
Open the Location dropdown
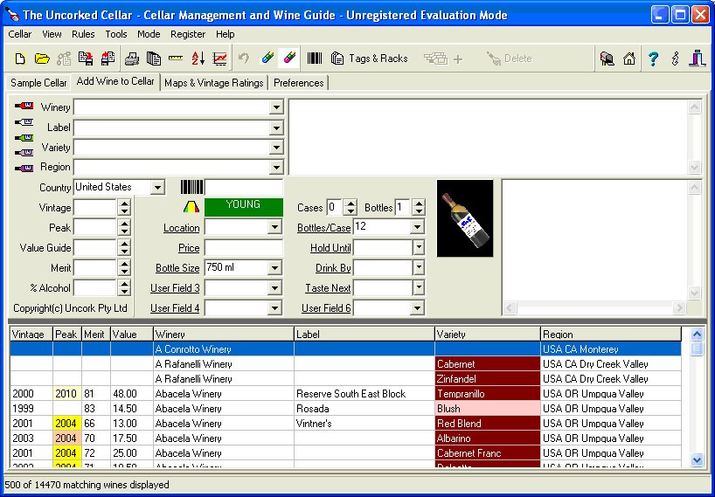(274, 227)
